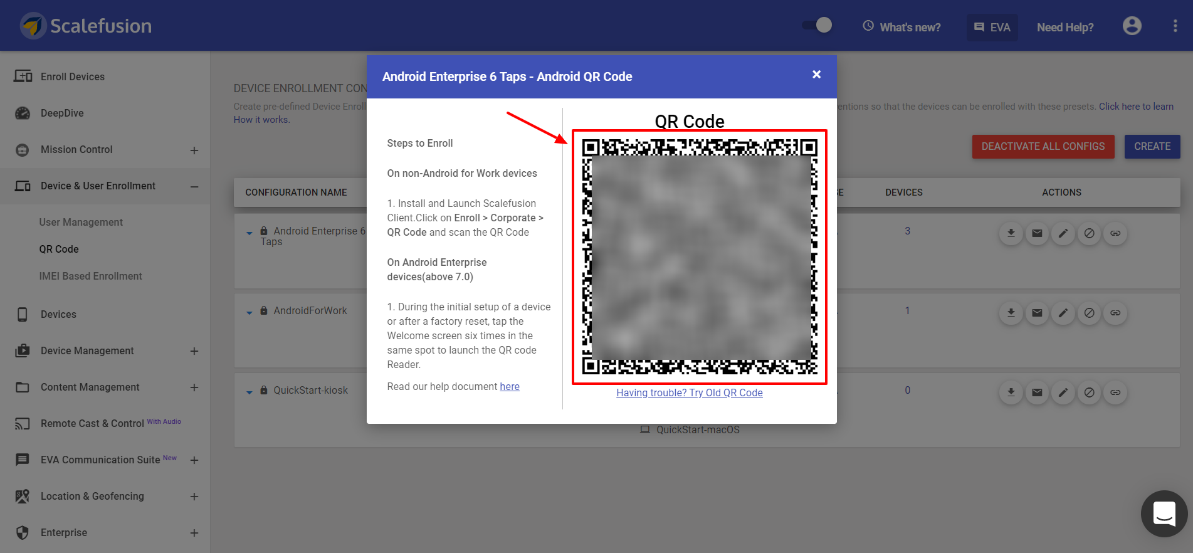The image size is (1193, 553).
Task: Download QuickStart-kiosk configuration
Action: click(1011, 392)
